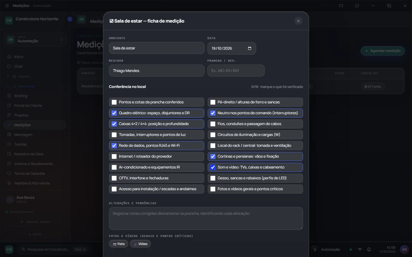Image resolution: width=412 pixels, height=257 pixels.
Task: Click the Sair button
Action: click(x=35, y=234)
